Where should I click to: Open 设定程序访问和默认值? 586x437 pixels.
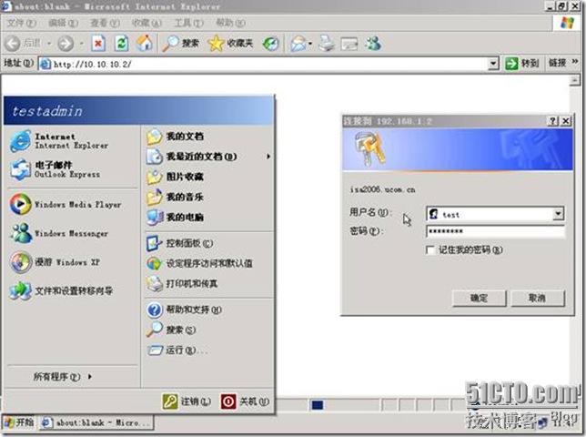tap(207, 263)
